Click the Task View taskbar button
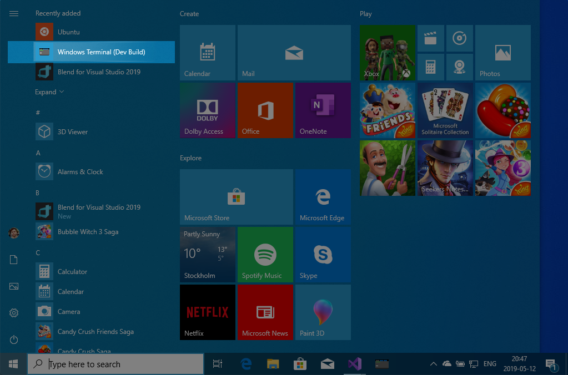This screenshot has width=568, height=375. click(x=218, y=364)
